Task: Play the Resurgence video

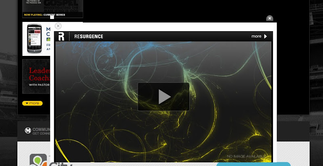Action: 164,97
